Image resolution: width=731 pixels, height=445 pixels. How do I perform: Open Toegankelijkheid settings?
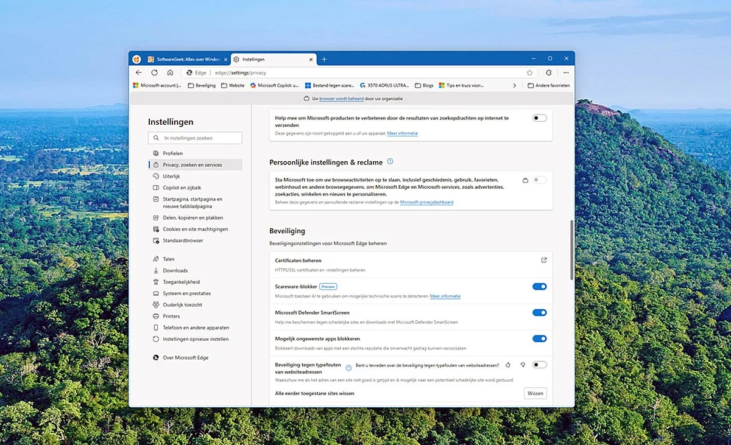coord(195,282)
